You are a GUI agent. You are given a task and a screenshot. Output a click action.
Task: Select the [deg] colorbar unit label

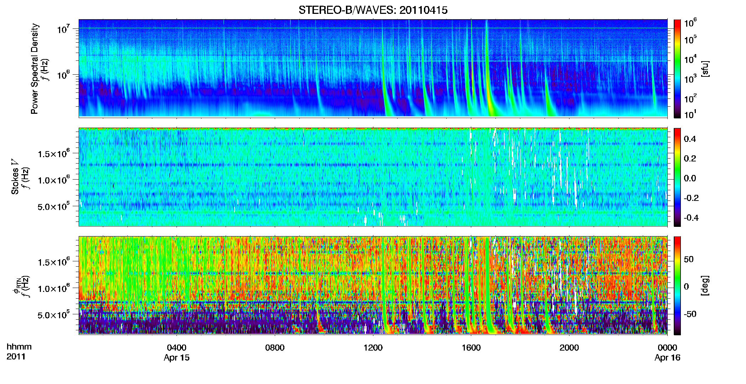[705, 286]
